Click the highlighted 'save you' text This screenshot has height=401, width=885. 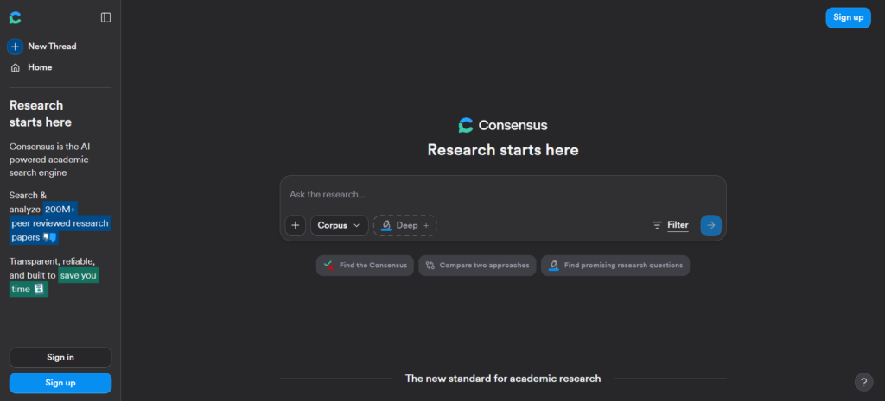79,275
